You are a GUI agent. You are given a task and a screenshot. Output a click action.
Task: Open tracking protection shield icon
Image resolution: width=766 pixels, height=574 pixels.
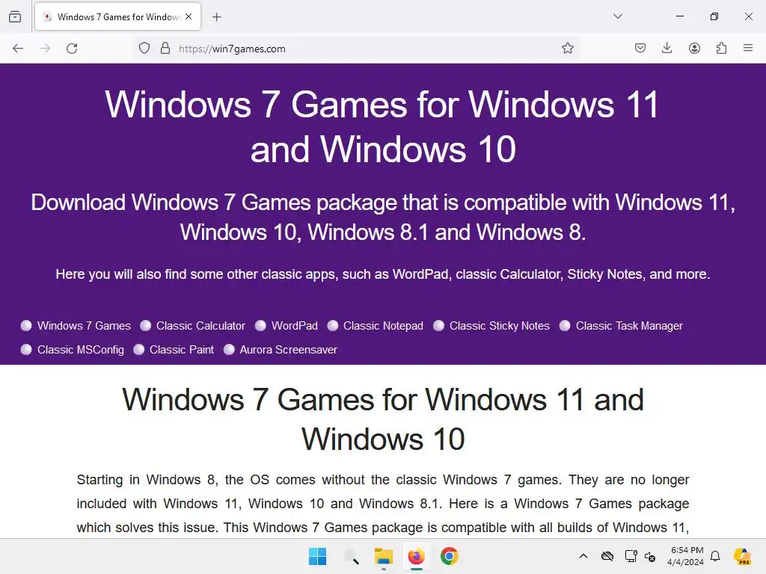[144, 49]
